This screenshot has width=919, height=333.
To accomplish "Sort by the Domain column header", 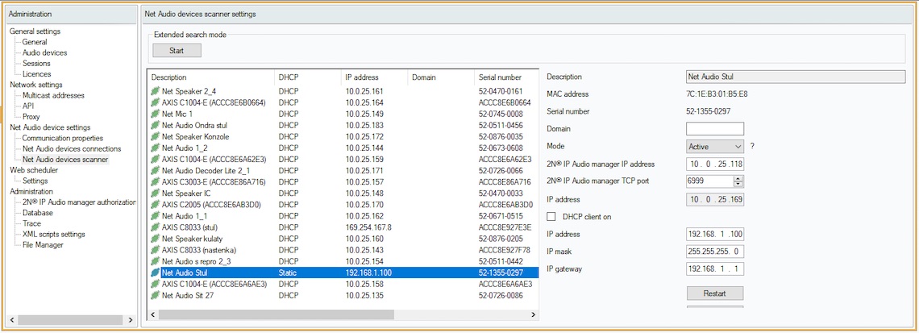I will pyautogui.click(x=441, y=77).
